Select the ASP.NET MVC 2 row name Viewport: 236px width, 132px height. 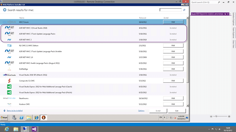[x=25, y=40]
